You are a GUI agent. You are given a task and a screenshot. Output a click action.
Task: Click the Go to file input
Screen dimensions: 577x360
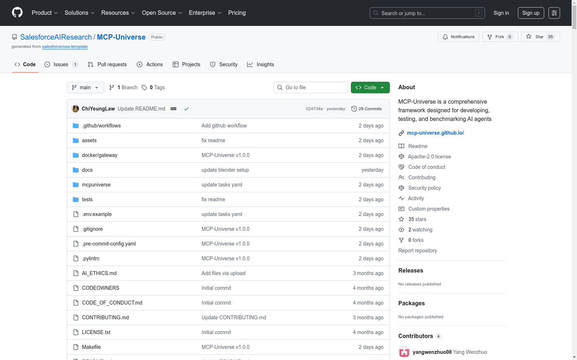(x=311, y=87)
